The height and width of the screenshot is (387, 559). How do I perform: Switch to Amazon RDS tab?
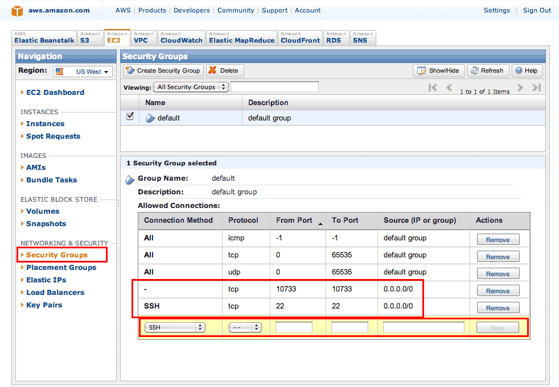click(x=336, y=38)
